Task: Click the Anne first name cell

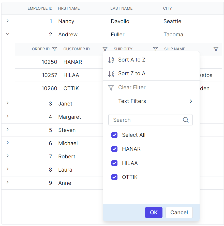Action: coord(65,183)
